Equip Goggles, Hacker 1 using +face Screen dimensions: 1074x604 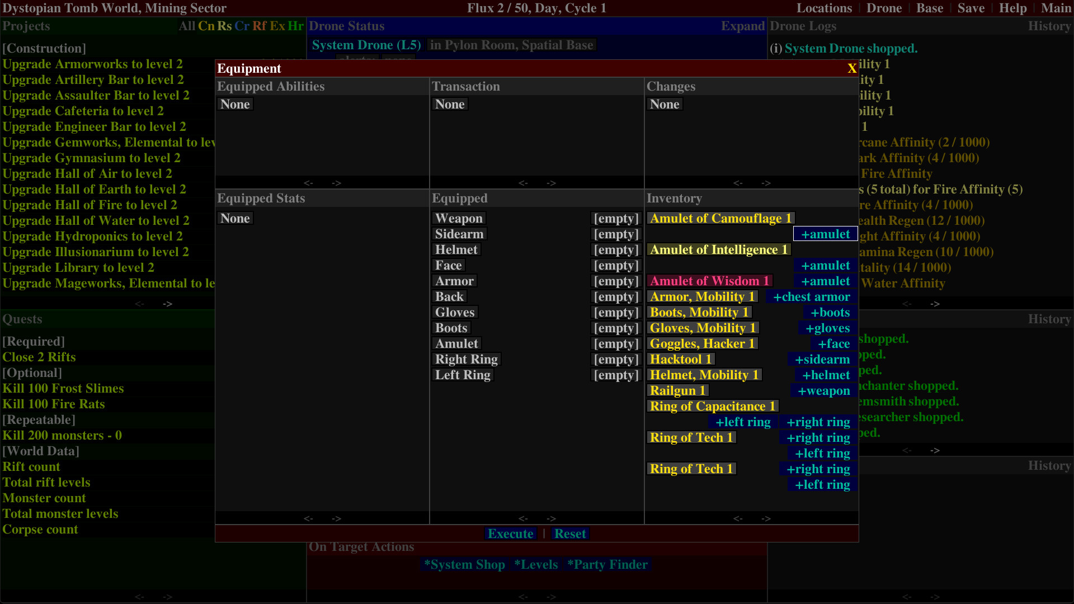click(833, 343)
